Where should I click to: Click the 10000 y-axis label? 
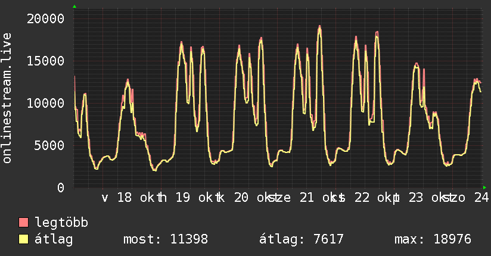coord(46,103)
